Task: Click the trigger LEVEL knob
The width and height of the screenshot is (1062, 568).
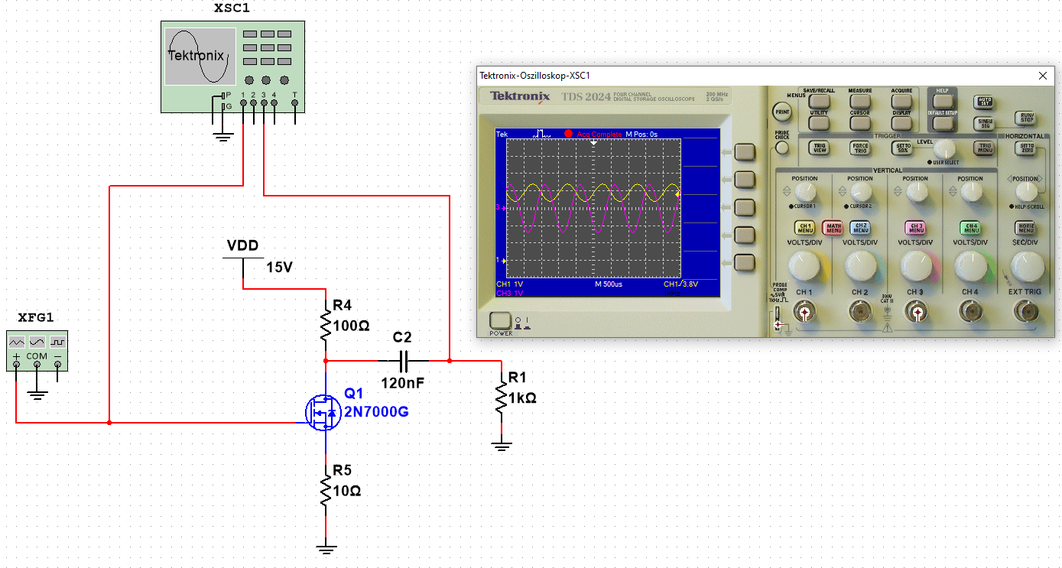Action: 945,148
